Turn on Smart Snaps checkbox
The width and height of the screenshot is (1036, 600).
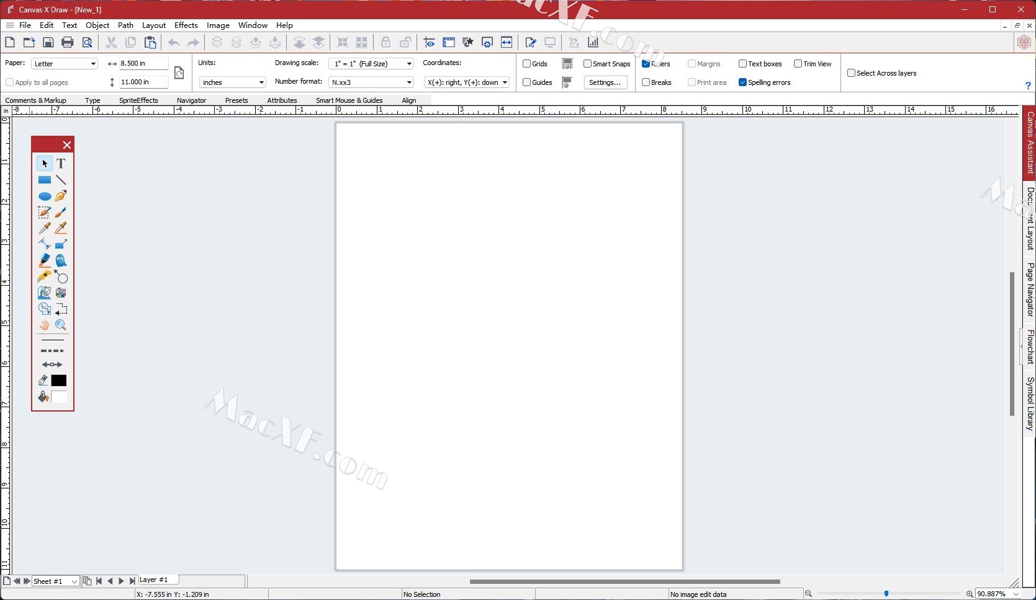click(587, 64)
